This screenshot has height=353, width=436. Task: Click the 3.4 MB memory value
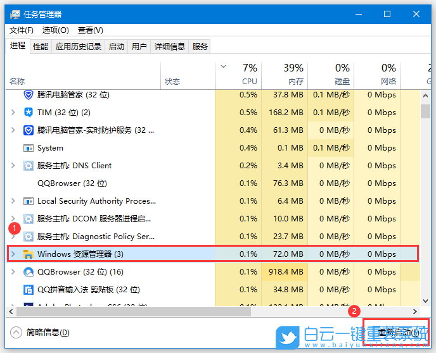290,166
